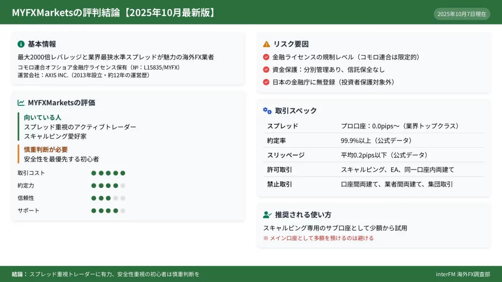The width and height of the screenshot is (502, 282).
Task: Click the 取引コスト rating dots
Action: pyautogui.click(x=108, y=173)
